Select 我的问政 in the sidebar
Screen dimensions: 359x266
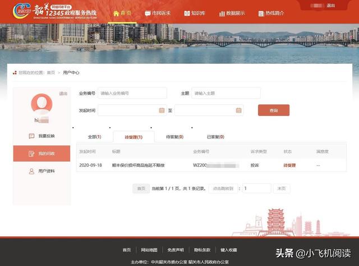pyautogui.click(x=42, y=153)
